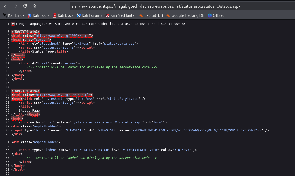The width and height of the screenshot is (295, 176).
Task: Open status/script.js link on line 21
Action: 59,103
